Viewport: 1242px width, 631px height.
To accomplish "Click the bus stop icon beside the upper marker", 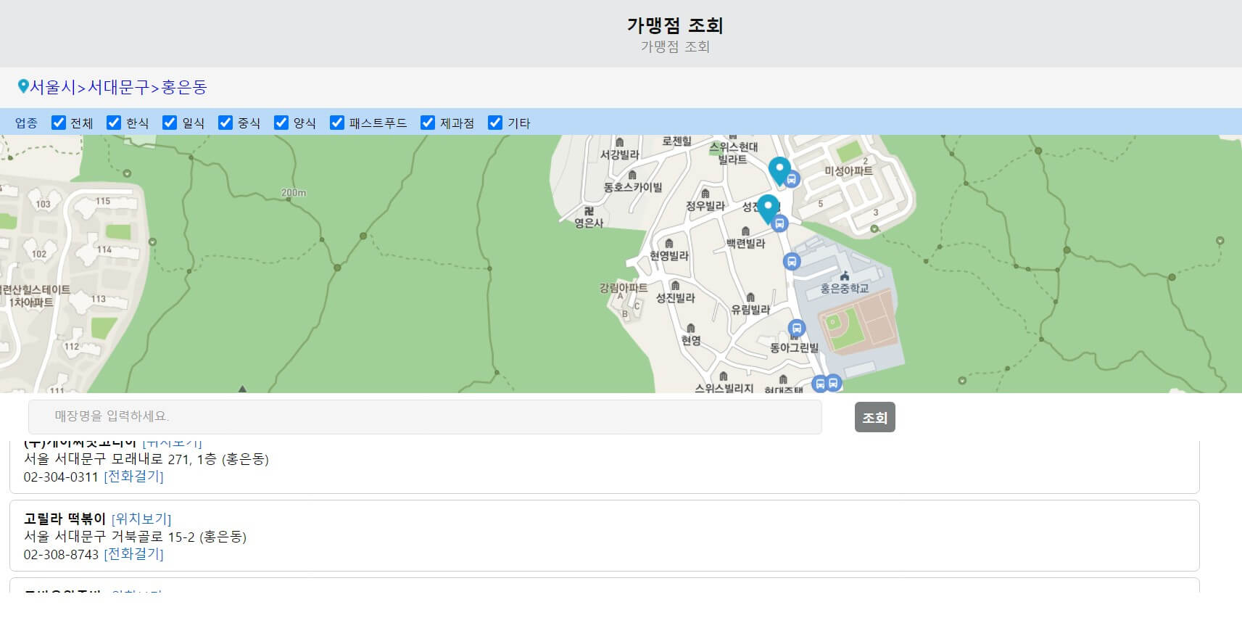I will pos(792,178).
